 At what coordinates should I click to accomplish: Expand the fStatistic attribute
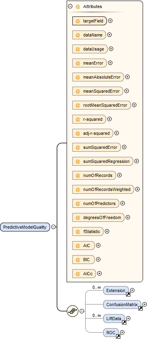tap(107, 231)
